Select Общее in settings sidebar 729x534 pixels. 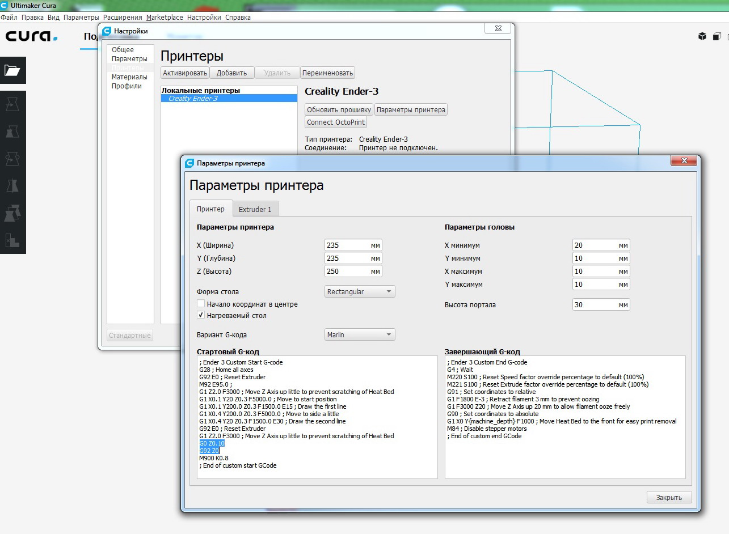click(130, 50)
